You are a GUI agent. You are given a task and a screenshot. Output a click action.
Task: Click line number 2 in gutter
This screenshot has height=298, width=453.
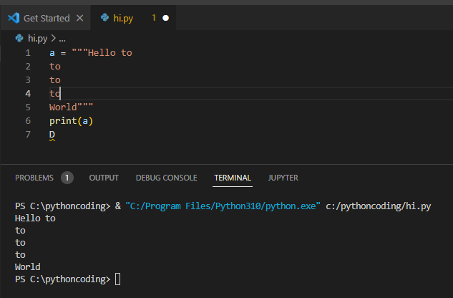28,66
